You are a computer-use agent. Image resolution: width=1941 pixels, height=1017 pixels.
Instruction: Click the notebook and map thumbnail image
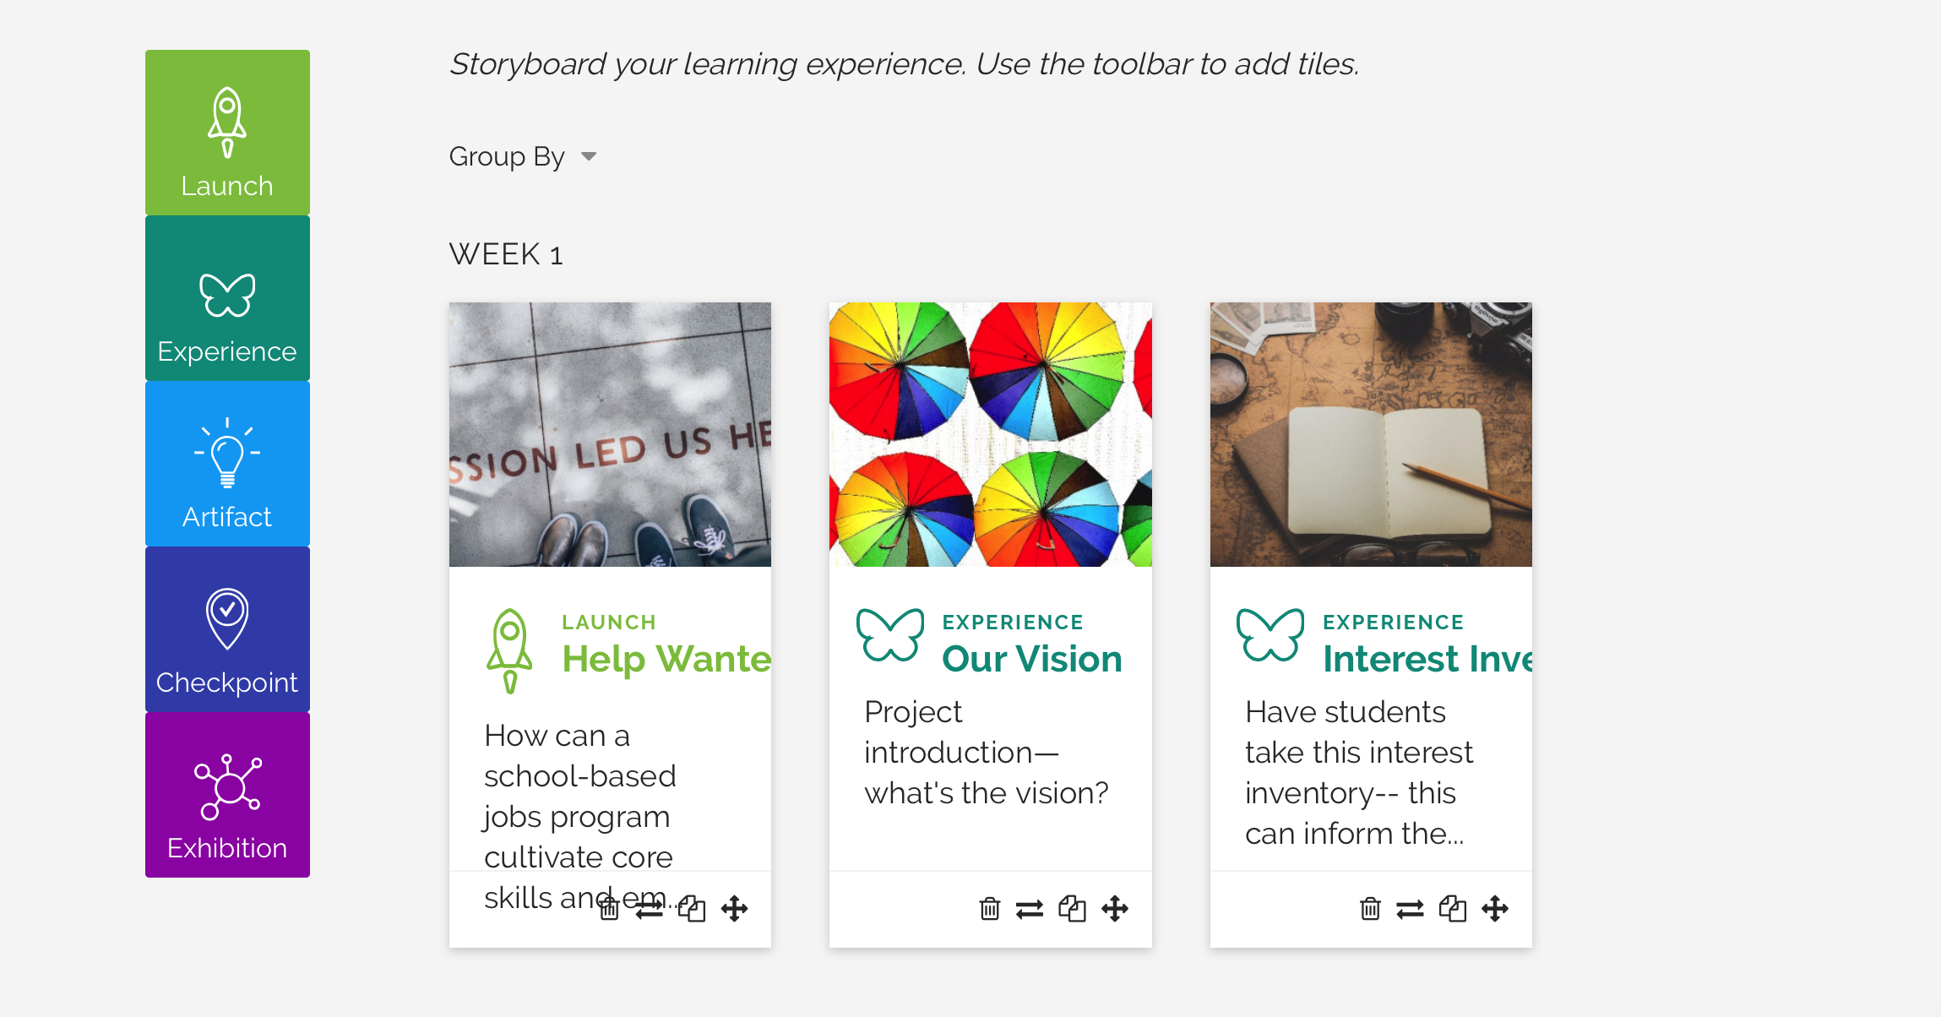pyautogui.click(x=1371, y=434)
